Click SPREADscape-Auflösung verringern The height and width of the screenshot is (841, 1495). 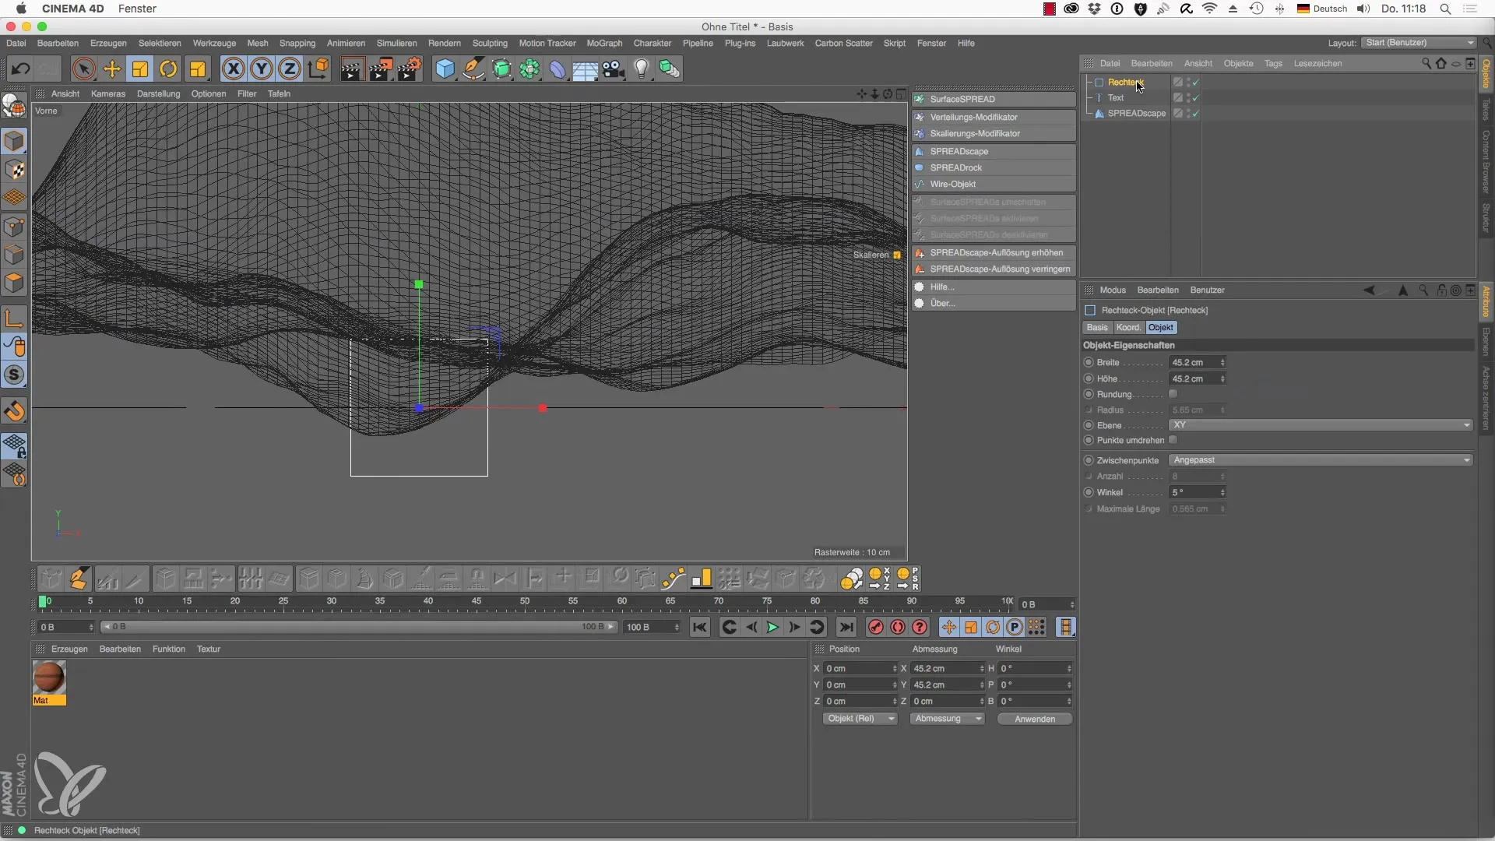(994, 269)
